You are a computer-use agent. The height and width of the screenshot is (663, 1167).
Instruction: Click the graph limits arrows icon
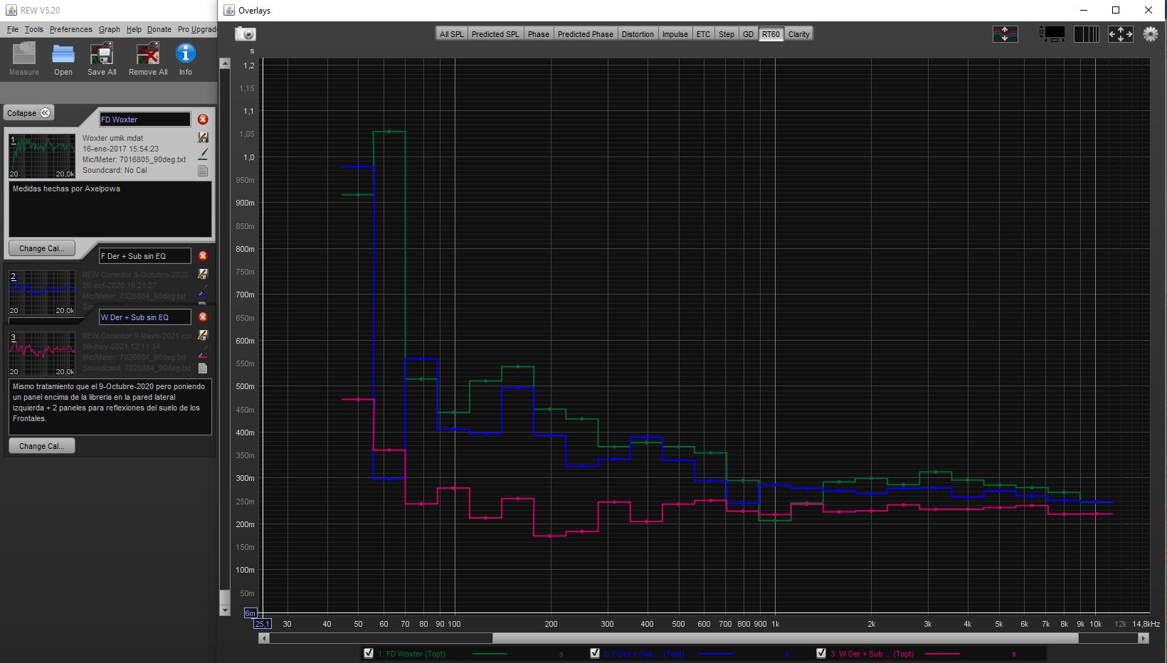tap(1121, 33)
